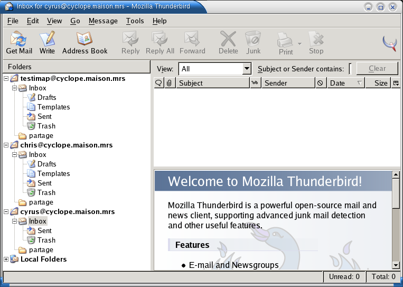
Task: Collapse testimap account's Inbox folder
Action: point(15,88)
